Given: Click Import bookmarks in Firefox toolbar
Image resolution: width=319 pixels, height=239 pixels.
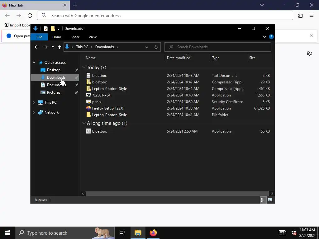Looking at the screenshot, I should (17, 25).
